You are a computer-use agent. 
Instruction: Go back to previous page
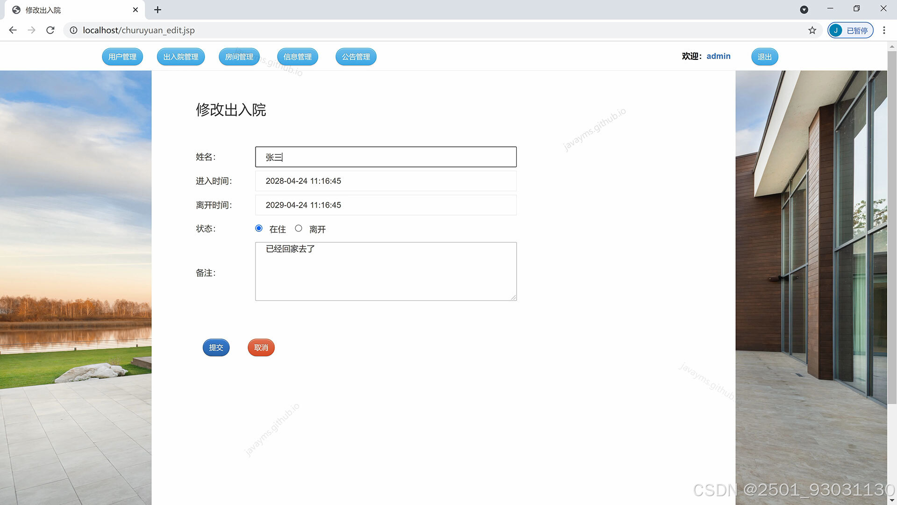pyautogui.click(x=13, y=30)
